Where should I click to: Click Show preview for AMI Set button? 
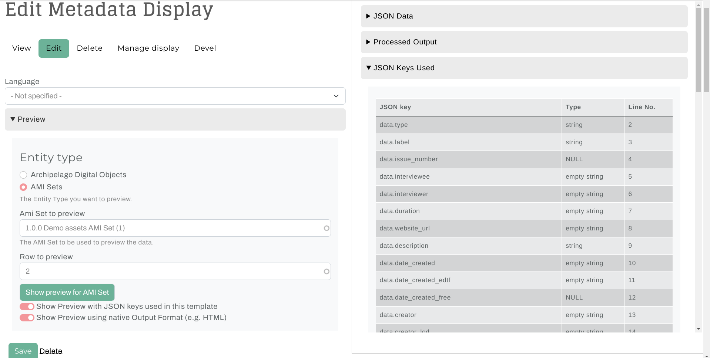pyautogui.click(x=67, y=293)
